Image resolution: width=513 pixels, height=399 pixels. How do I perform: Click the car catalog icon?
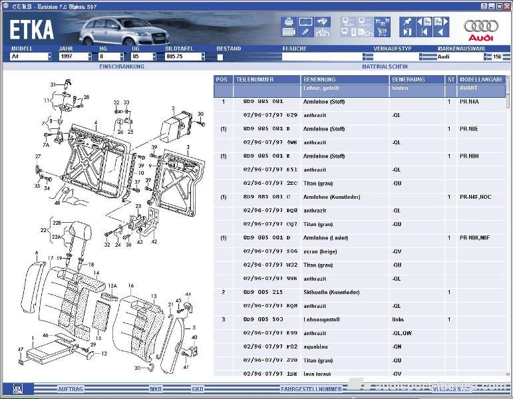pyautogui.click(x=365, y=32)
